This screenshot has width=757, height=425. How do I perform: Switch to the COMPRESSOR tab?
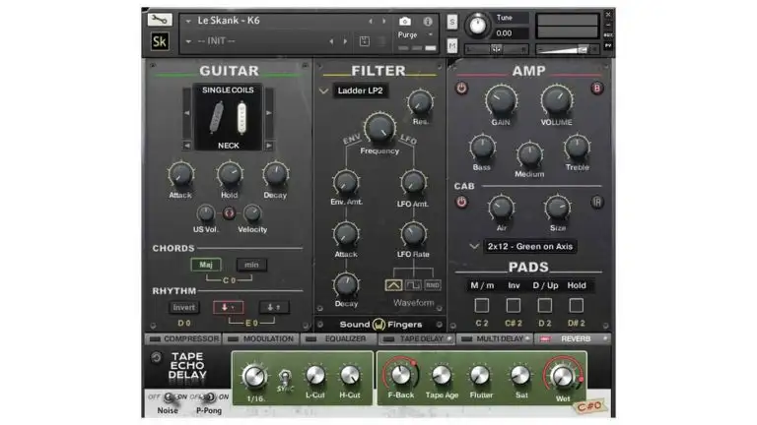(x=183, y=339)
